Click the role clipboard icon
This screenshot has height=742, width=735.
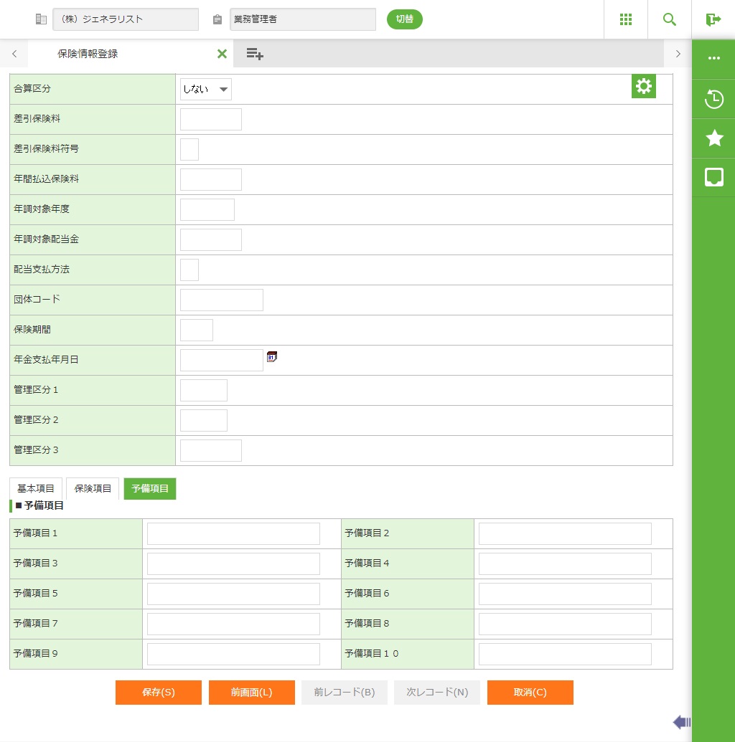[217, 19]
